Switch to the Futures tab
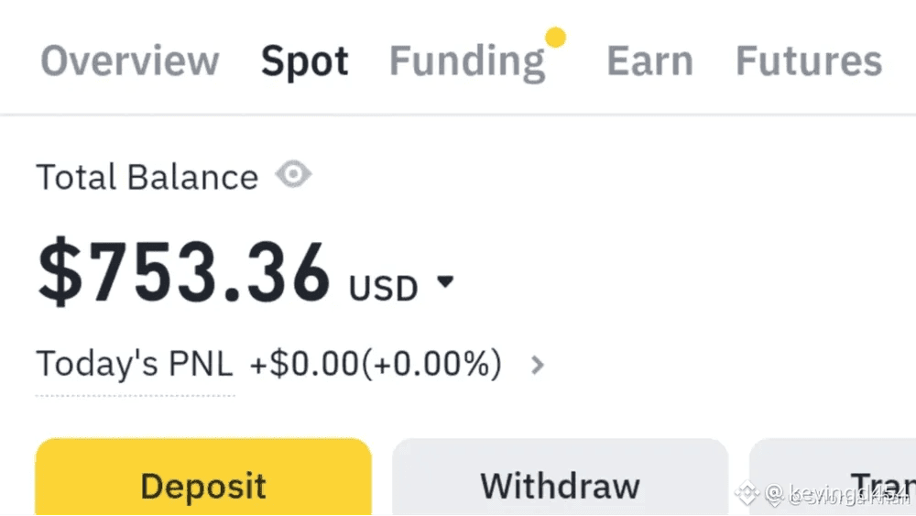 pos(809,60)
